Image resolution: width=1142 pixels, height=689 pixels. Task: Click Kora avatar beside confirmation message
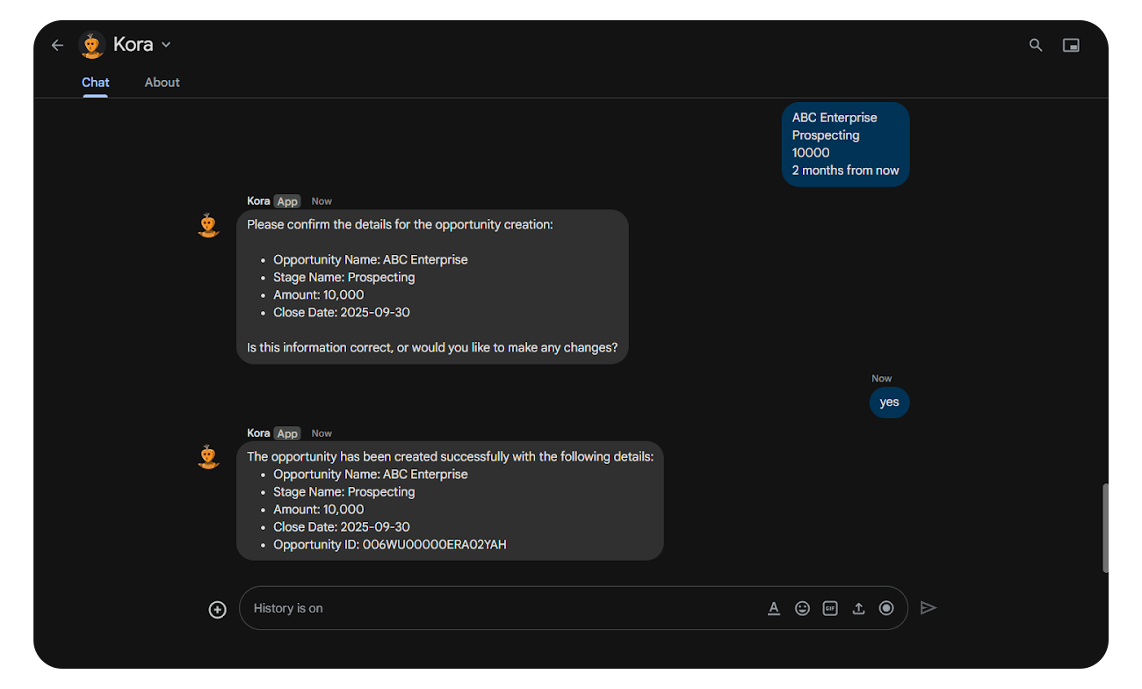pyautogui.click(x=208, y=225)
